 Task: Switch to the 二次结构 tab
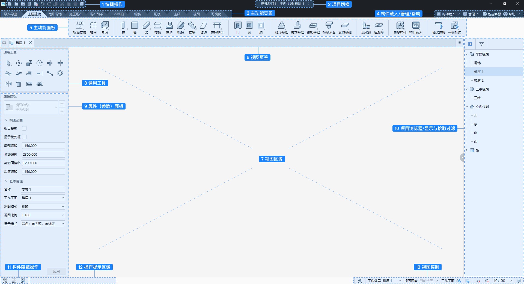117,14
